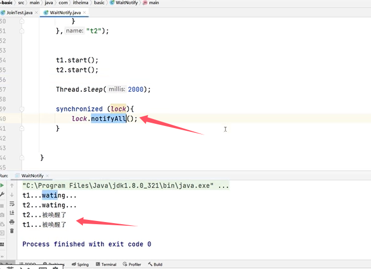Click the up arrow in Run console
Screen dimensions: 371x269
12,186
